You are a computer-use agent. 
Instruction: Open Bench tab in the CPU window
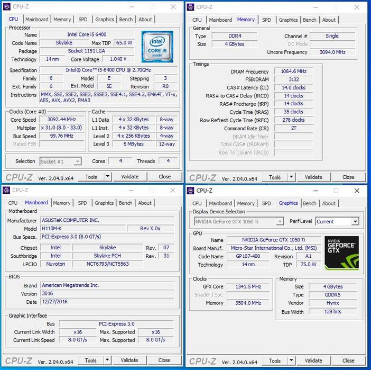tap(126, 20)
